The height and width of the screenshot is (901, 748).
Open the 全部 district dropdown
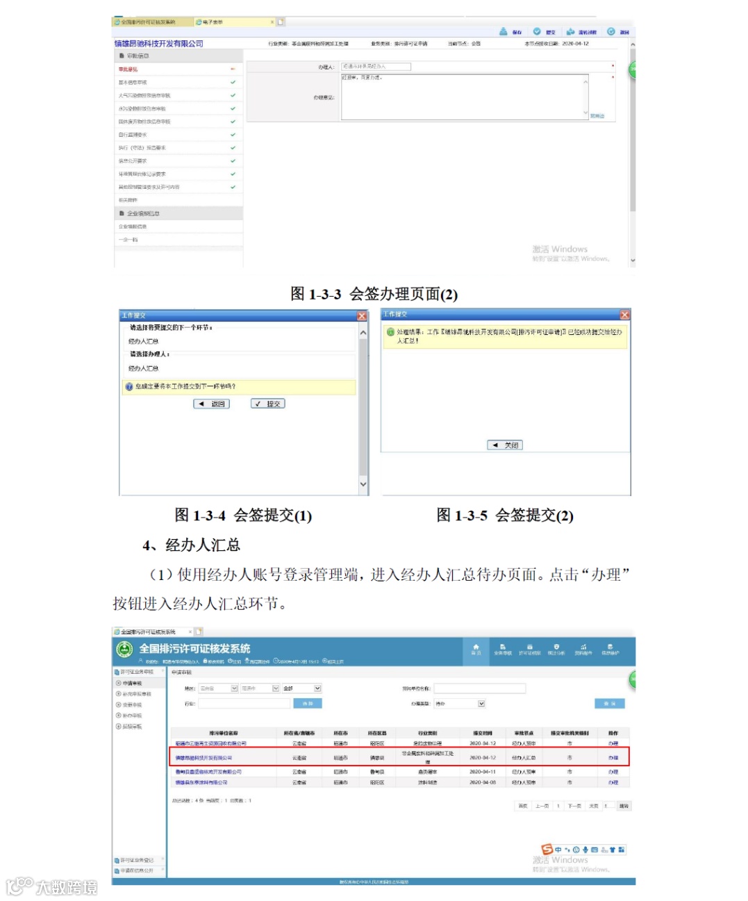tap(301, 688)
